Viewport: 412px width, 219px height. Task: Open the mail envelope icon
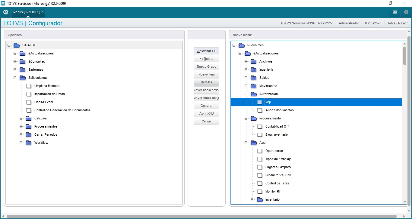[x=395, y=12]
